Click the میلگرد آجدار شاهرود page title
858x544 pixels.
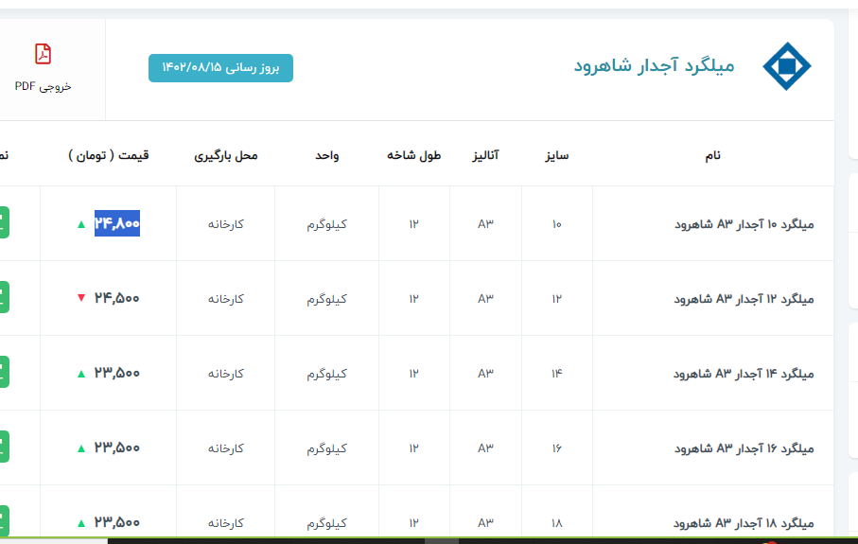(654, 66)
